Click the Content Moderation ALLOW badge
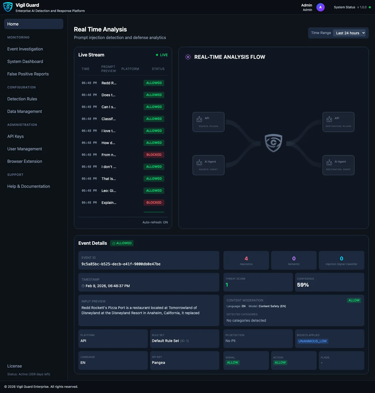Image resolution: width=375 pixels, height=393 pixels. click(x=354, y=300)
